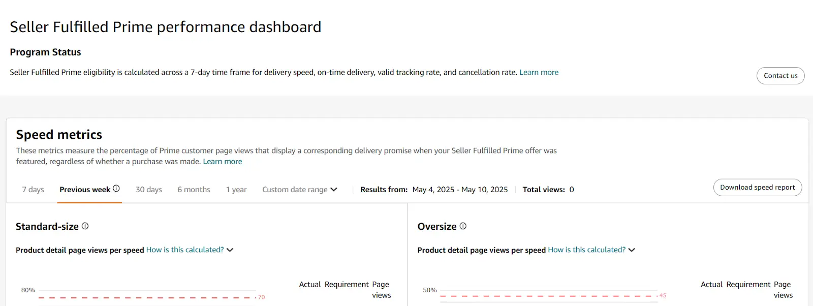Image resolution: width=813 pixels, height=306 pixels.
Task: Click Requirement column header in Standard-size table
Action: click(x=347, y=285)
